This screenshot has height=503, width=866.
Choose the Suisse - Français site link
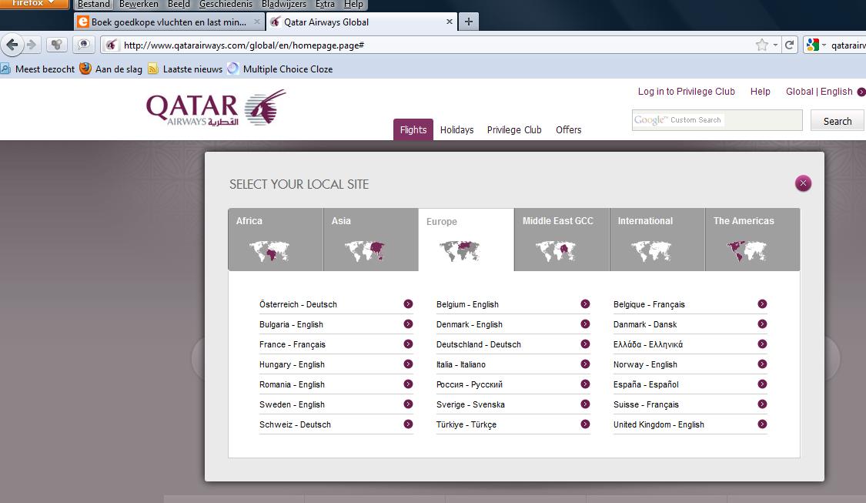click(x=646, y=404)
